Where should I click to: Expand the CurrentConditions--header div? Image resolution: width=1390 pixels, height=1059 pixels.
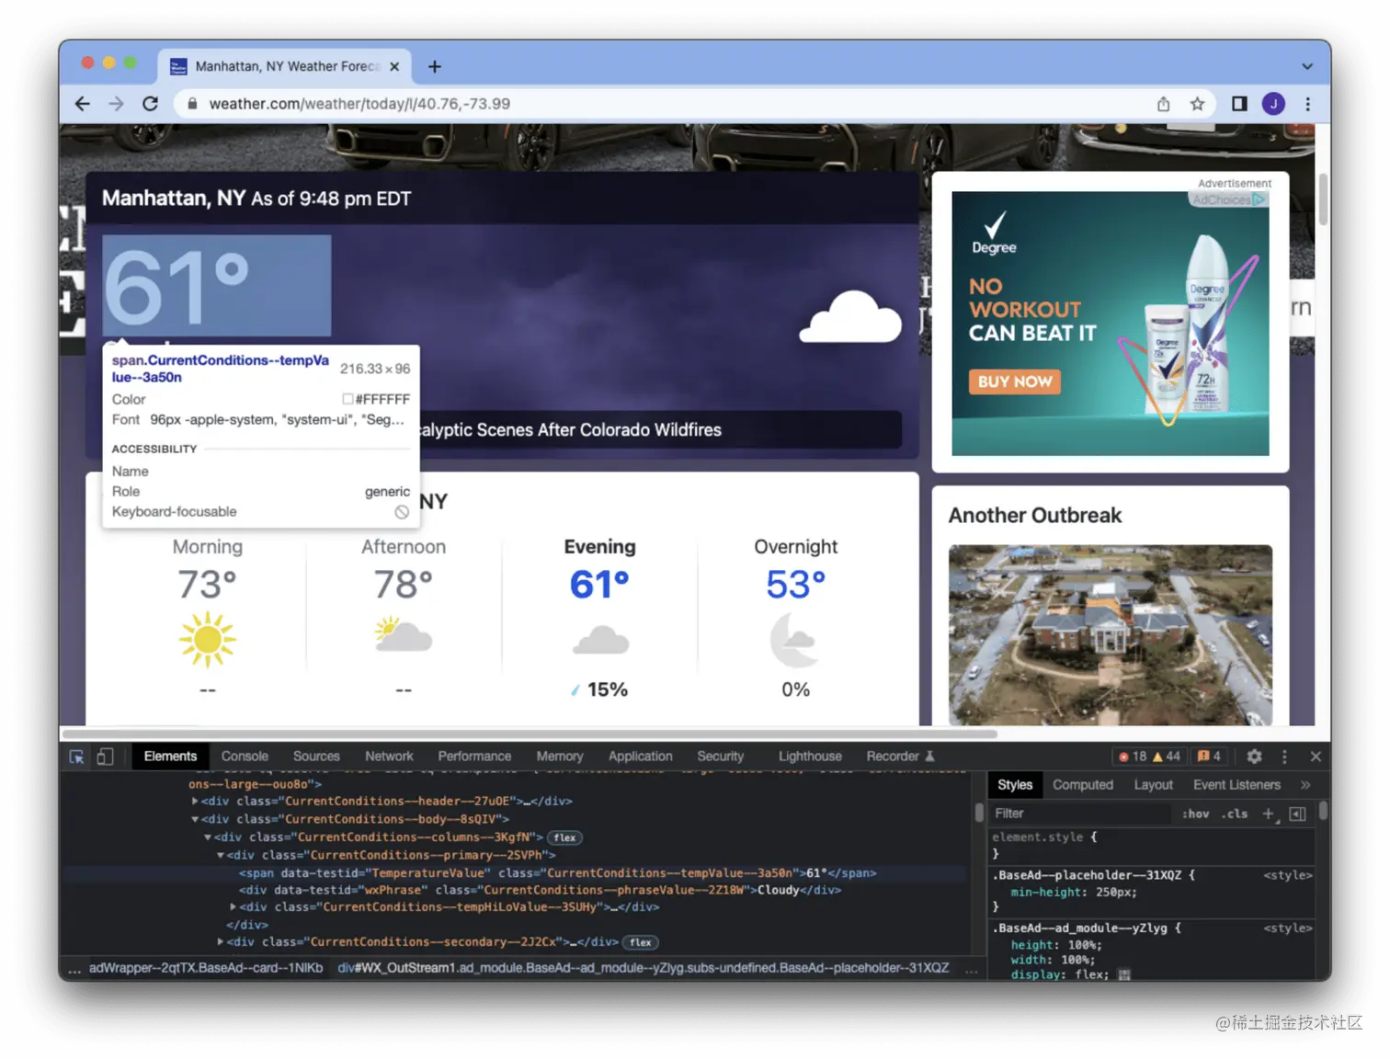coord(195,801)
